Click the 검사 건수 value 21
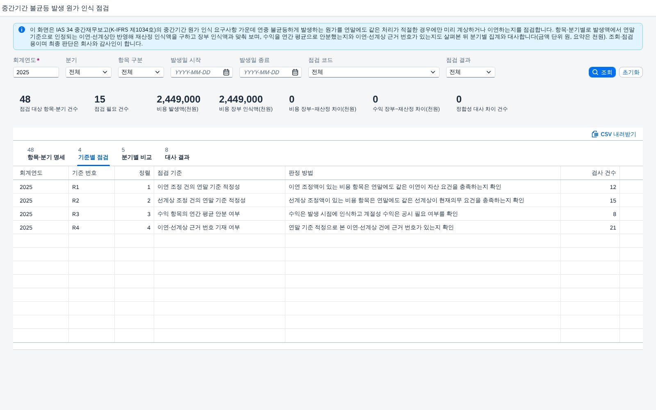Screen dimensions: 656x410 613,228
